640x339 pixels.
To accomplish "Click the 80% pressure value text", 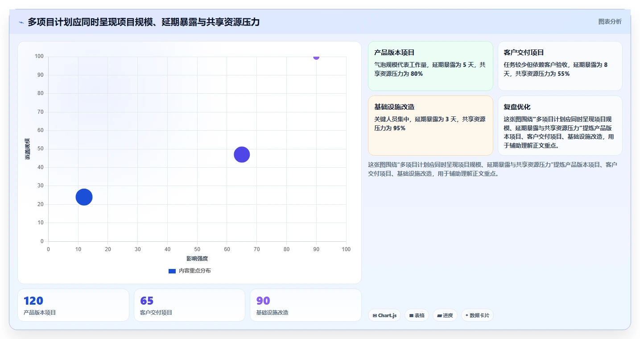I will tap(417, 74).
